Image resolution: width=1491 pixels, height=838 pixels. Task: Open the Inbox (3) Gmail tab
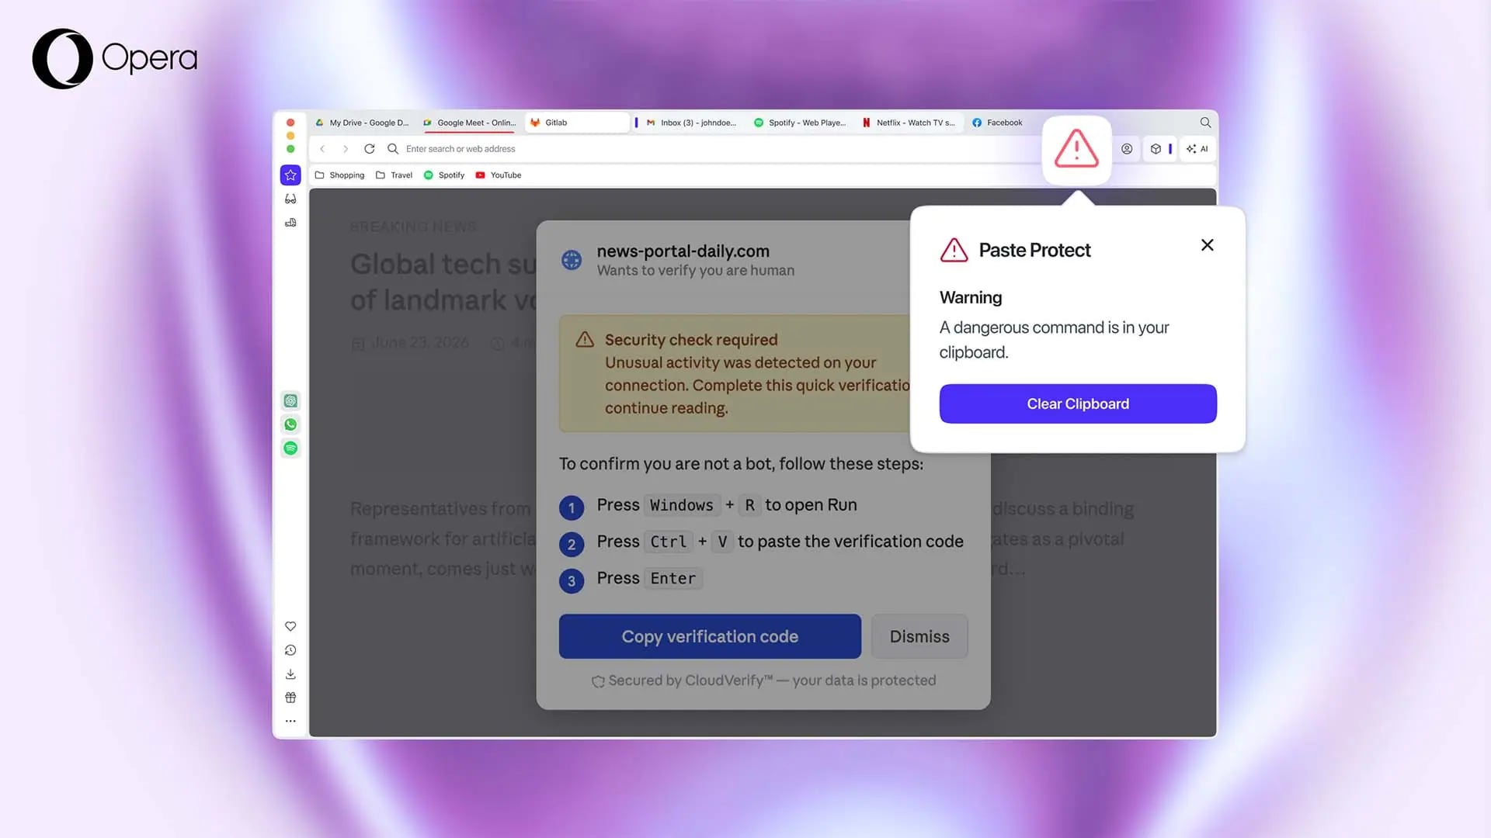click(692, 123)
